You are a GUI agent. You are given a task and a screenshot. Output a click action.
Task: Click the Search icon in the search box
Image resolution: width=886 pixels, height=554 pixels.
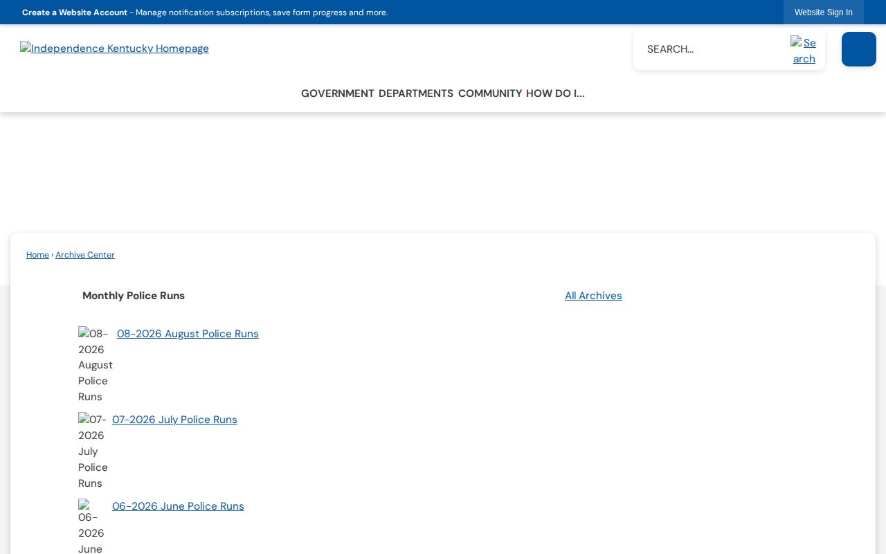click(804, 51)
